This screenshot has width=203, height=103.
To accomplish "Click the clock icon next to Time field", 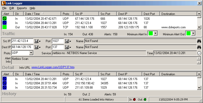I will click(199, 53).
